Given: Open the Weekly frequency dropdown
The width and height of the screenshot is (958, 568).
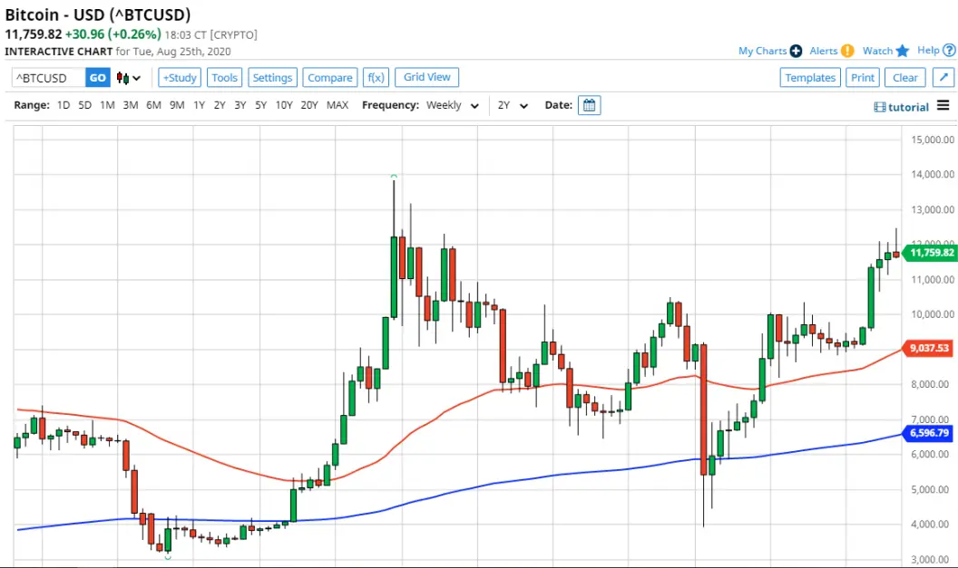Looking at the screenshot, I should tap(452, 105).
